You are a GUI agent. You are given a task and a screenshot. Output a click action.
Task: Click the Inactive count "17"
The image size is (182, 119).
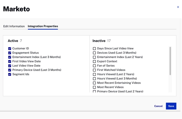tap(109, 41)
